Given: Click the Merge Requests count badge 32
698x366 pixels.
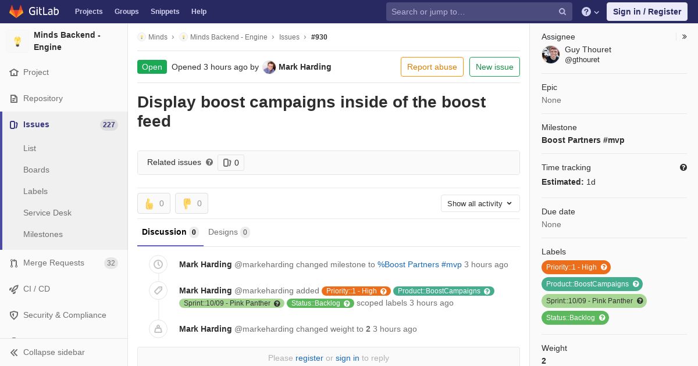Looking at the screenshot, I should pyautogui.click(x=111, y=263).
